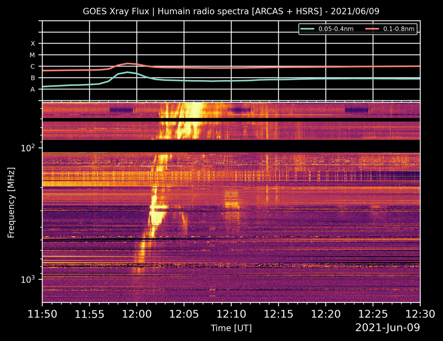The width and height of the screenshot is (443, 341).
Task: Click the A flare class label
Action: [x=33, y=89]
